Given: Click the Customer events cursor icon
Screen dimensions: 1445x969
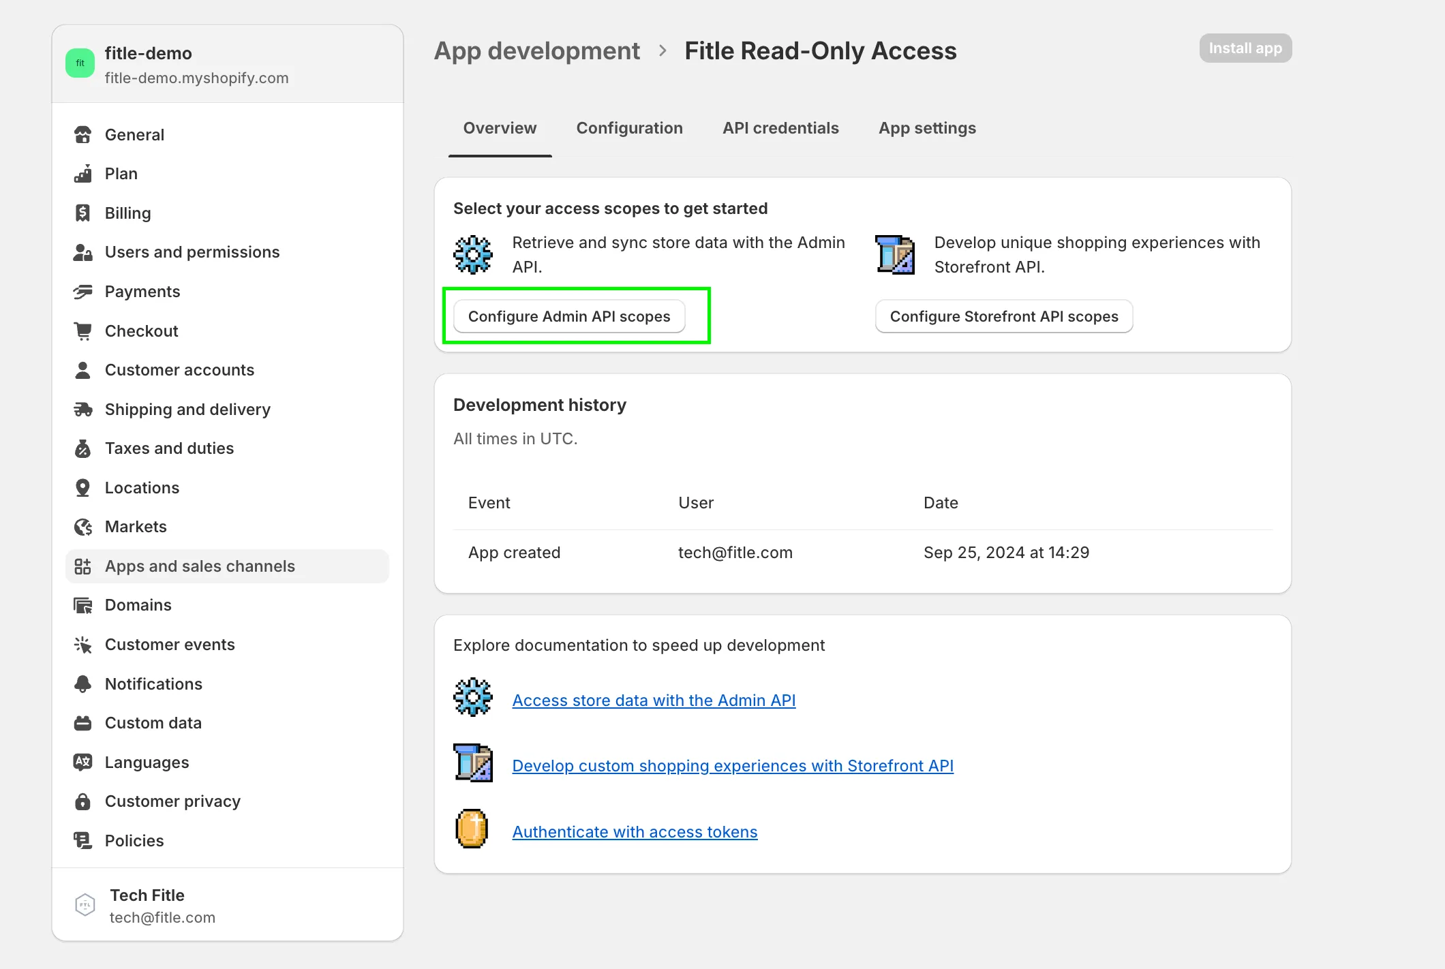Looking at the screenshot, I should [x=82, y=645].
